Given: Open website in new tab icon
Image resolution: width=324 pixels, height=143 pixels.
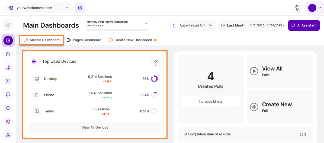Looking at the screenshot, I should (x=80, y=8).
